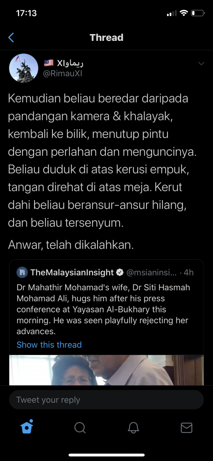Open the Notifications bell tab
This screenshot has height=461, width=213.
pos(133,427)
